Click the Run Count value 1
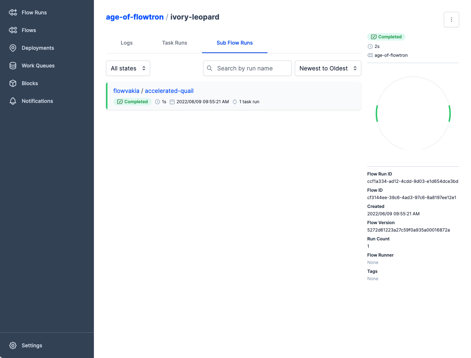 pos(368,246)
